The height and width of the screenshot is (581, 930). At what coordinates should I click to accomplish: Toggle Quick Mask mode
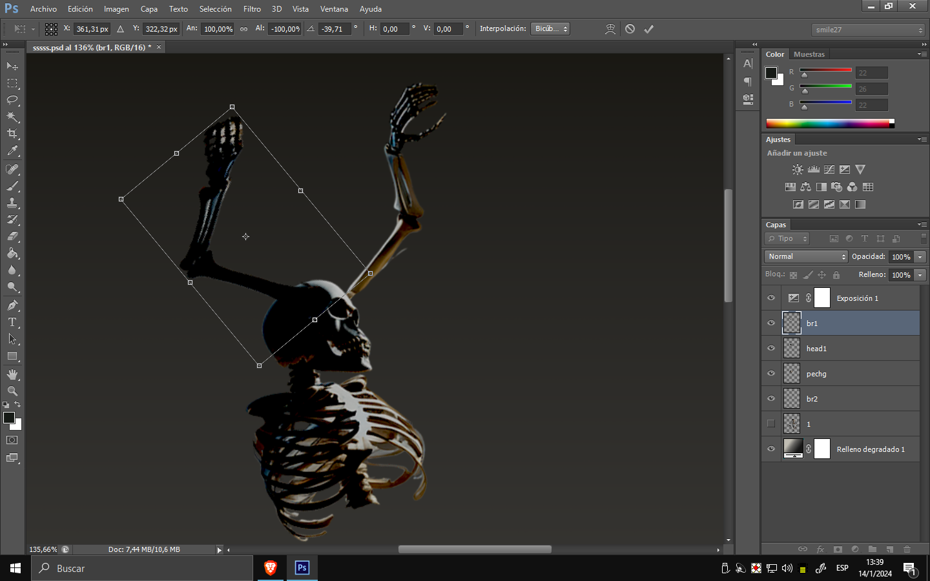(12, 440)
